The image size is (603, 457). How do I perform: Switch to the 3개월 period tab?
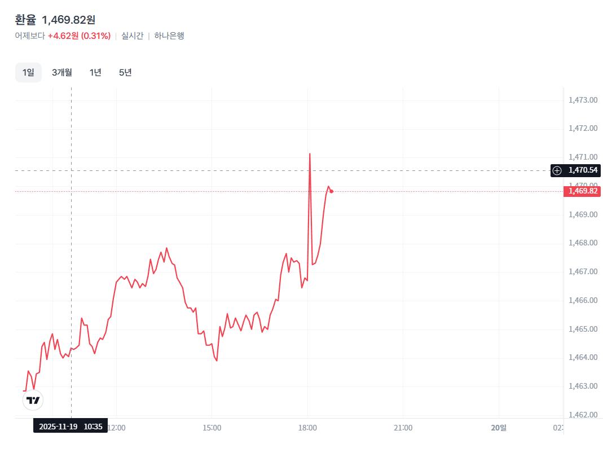click(x=62, y=72)
